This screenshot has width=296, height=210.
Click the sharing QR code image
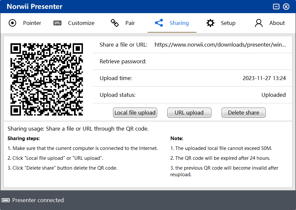tap(47, 79)
